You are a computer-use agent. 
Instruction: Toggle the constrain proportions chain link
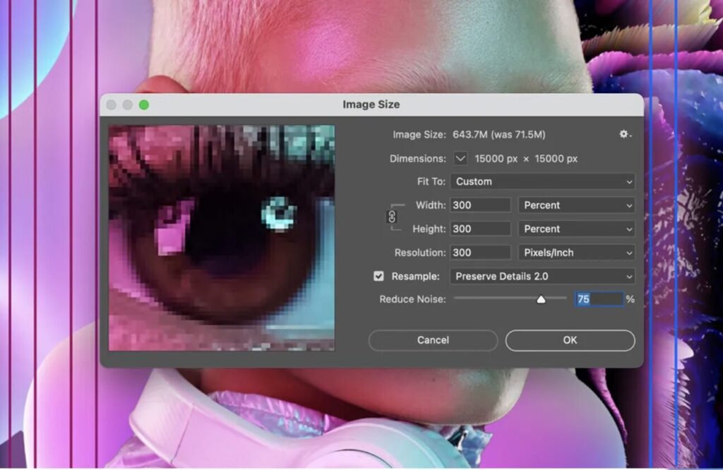click(392, 217)
